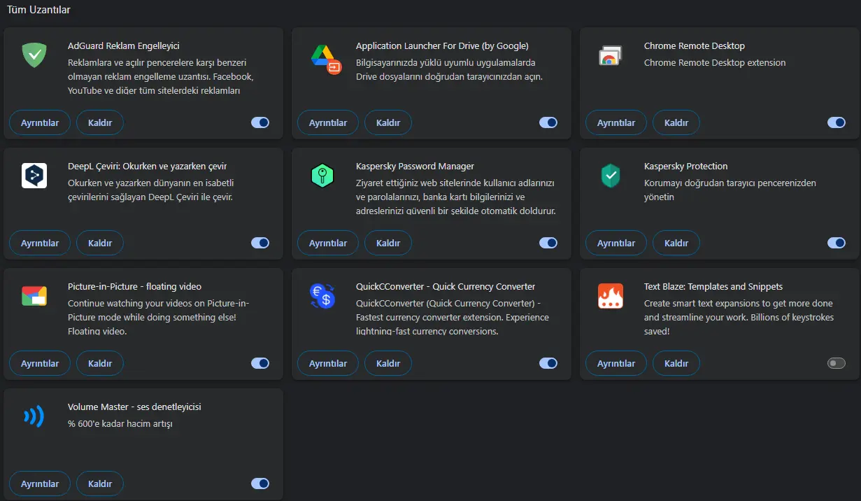Click the "Tüm Uzantılar" heading

(38, 10)
